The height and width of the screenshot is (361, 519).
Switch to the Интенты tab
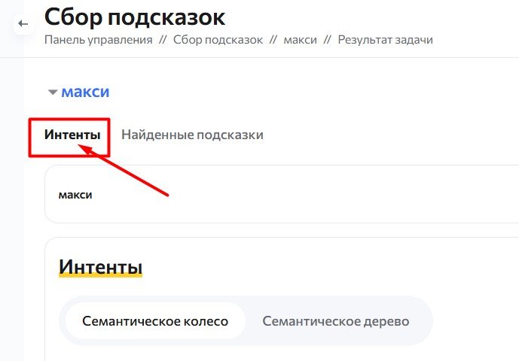[x=72, y=135]
